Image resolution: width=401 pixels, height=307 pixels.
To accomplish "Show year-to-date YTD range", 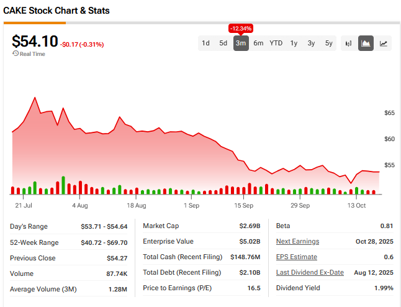I will 276,44.
